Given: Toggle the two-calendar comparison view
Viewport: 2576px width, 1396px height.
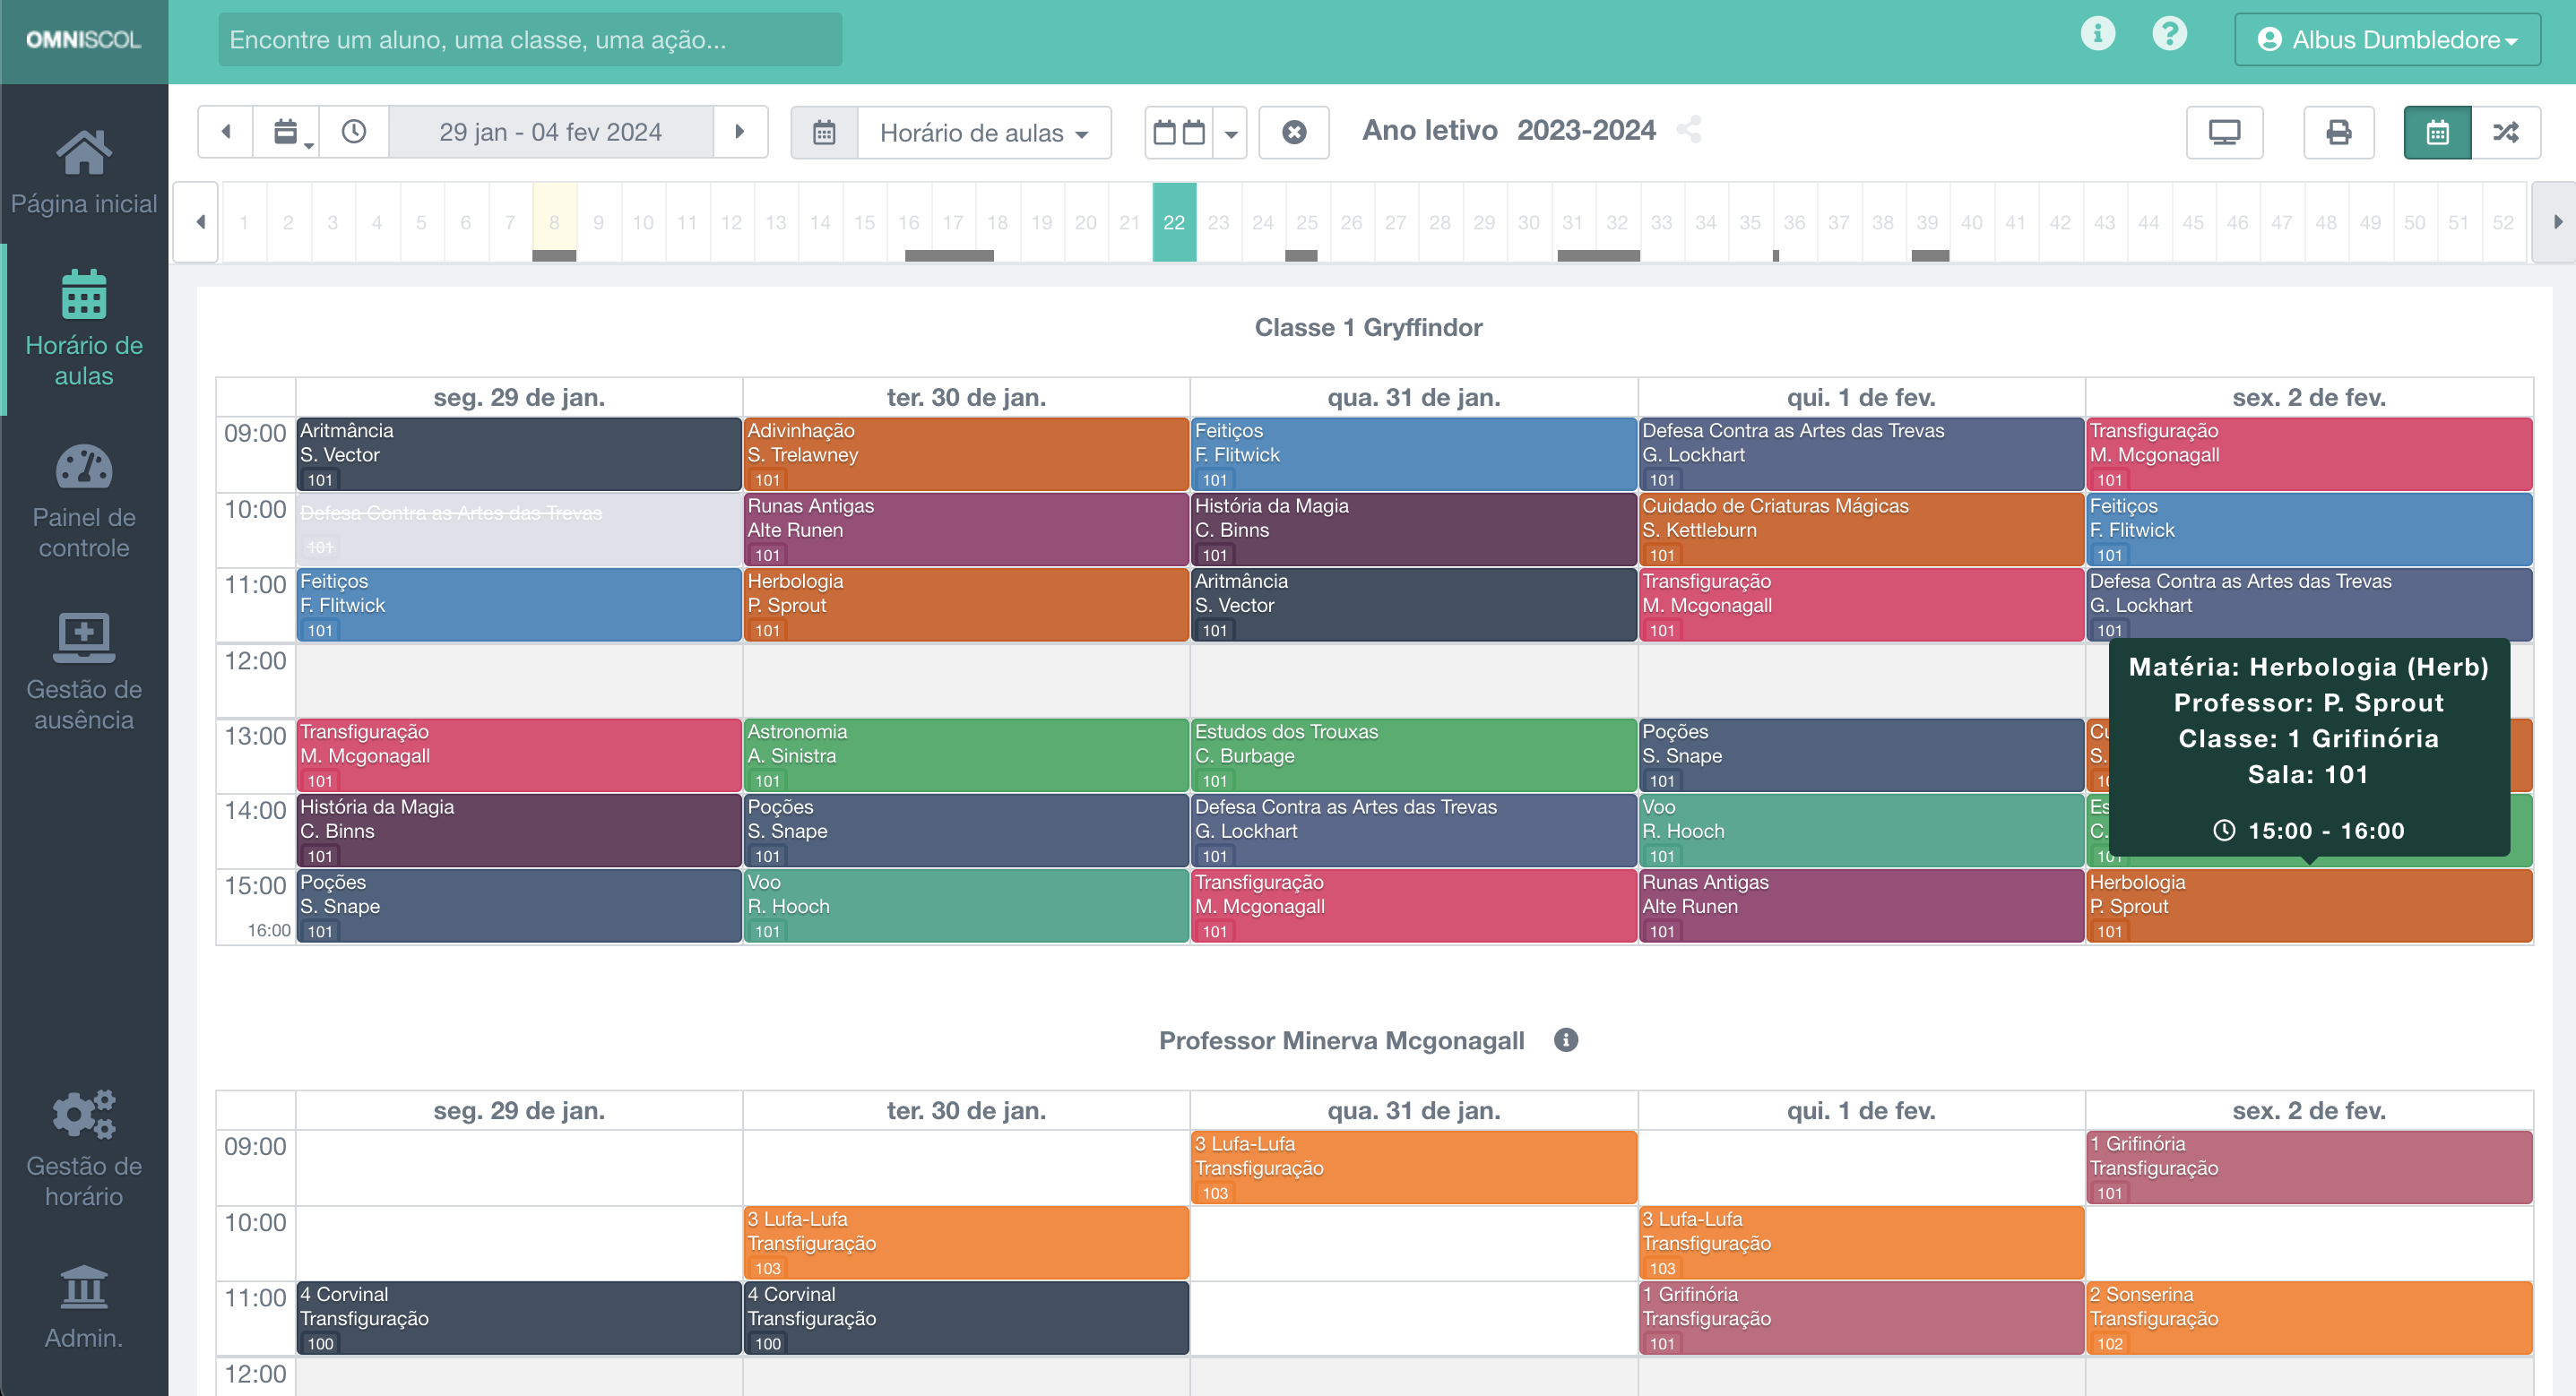Looking at the screenshot, I should point(1178,132).
